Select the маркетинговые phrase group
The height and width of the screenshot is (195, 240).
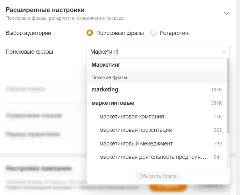(113, 103)
